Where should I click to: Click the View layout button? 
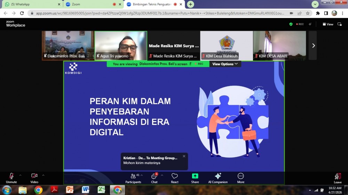click(328, 24)
